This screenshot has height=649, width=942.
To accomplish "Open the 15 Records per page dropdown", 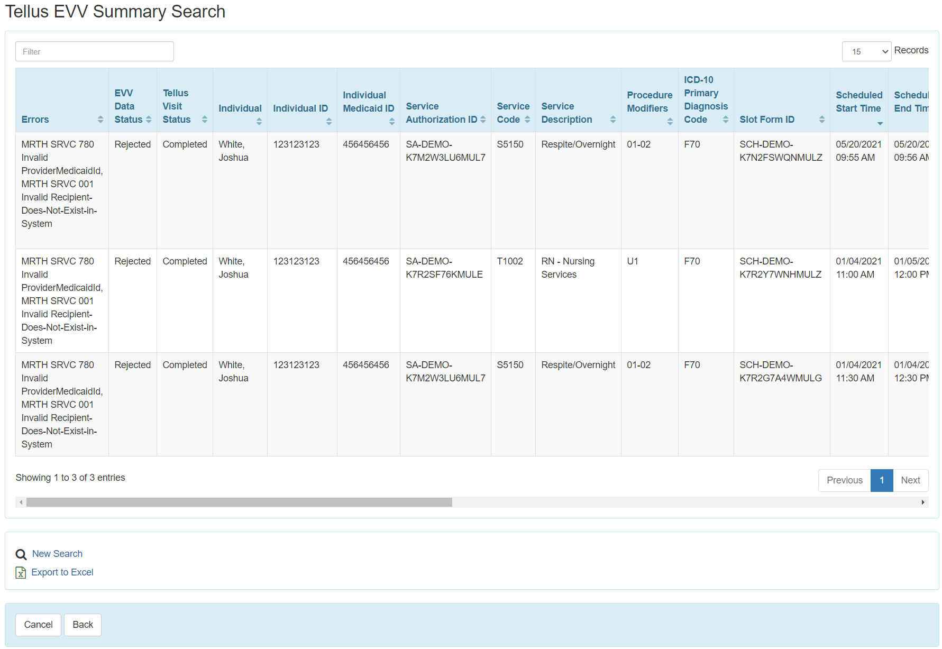I will pos(866,51).
